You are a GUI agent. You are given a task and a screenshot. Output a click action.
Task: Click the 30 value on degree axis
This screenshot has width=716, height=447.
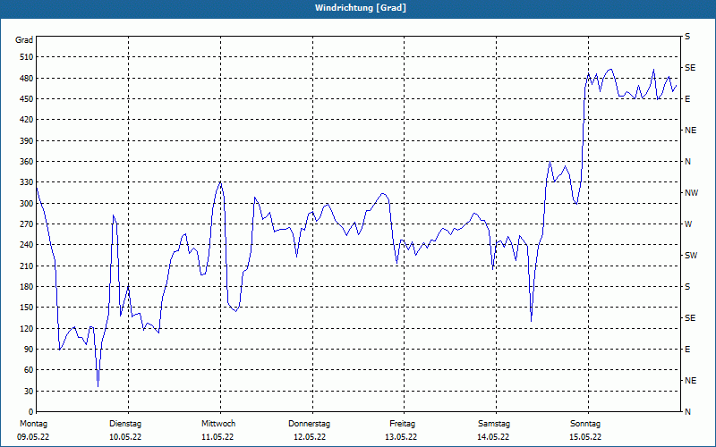tap(29, 392)
